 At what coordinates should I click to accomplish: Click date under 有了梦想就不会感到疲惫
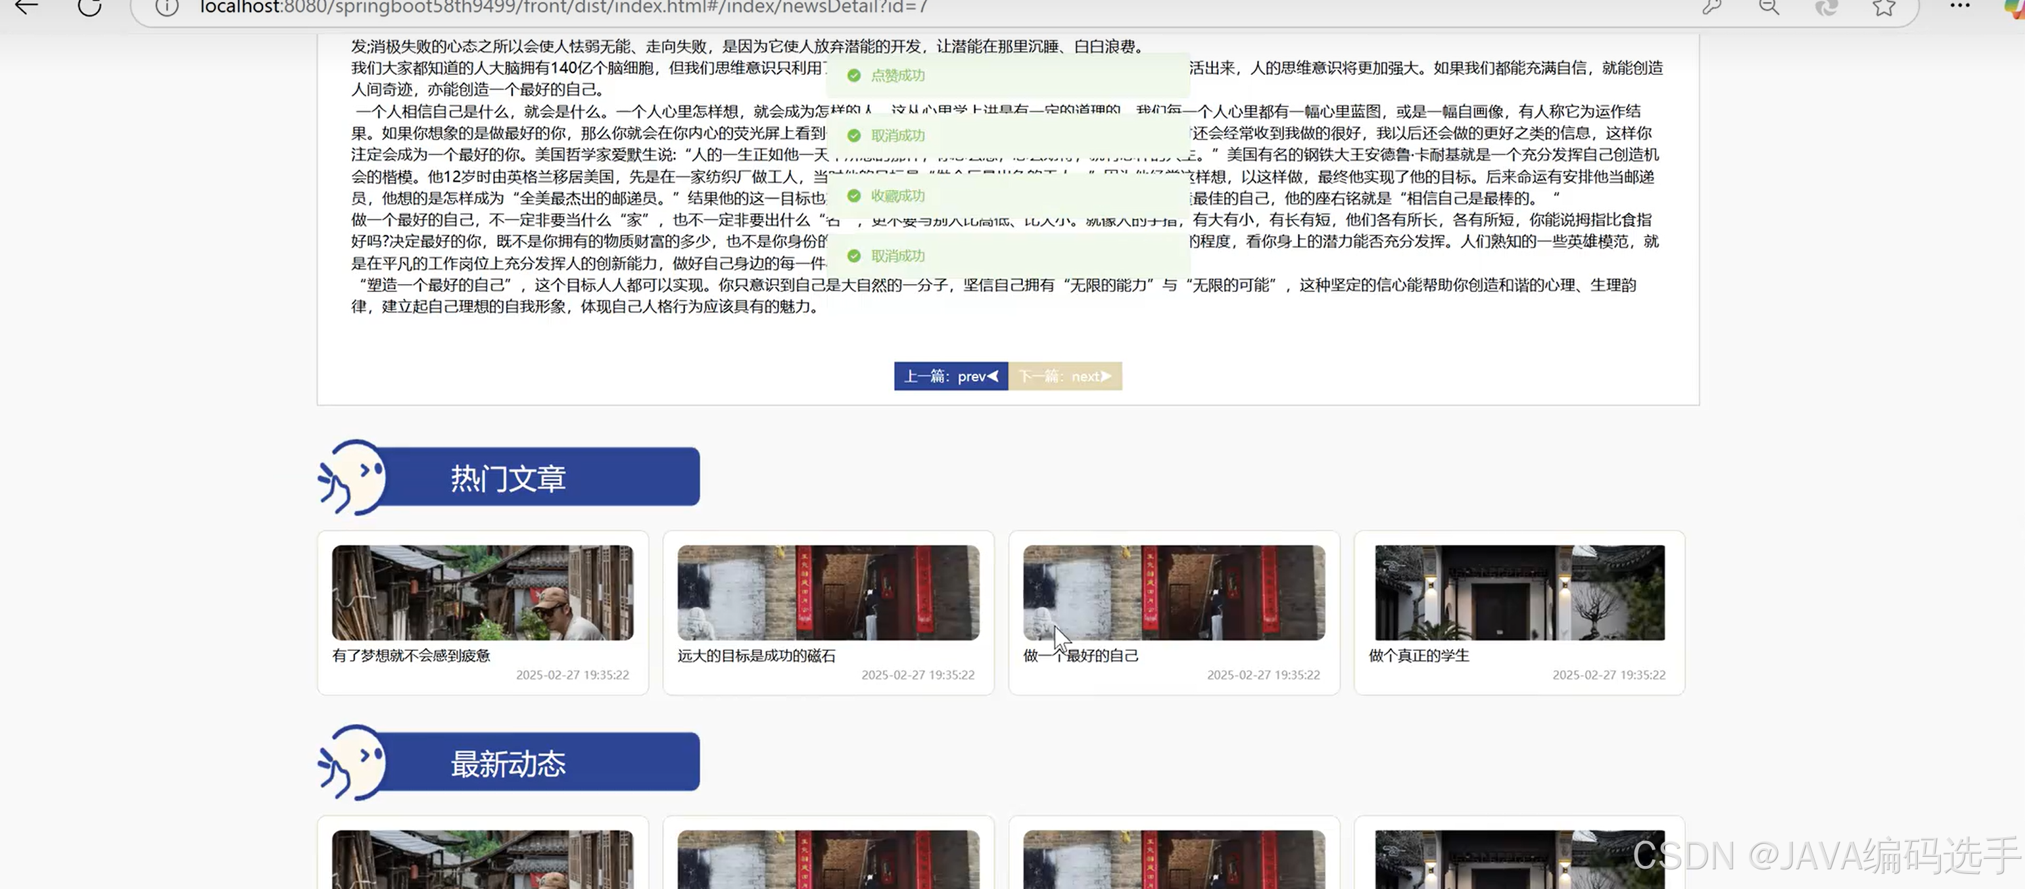coord(572,675)
